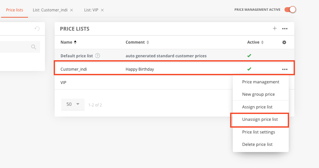Close the List: VIP tab
Viewport: 319px width, 168px height.
[x=102, y=10]
